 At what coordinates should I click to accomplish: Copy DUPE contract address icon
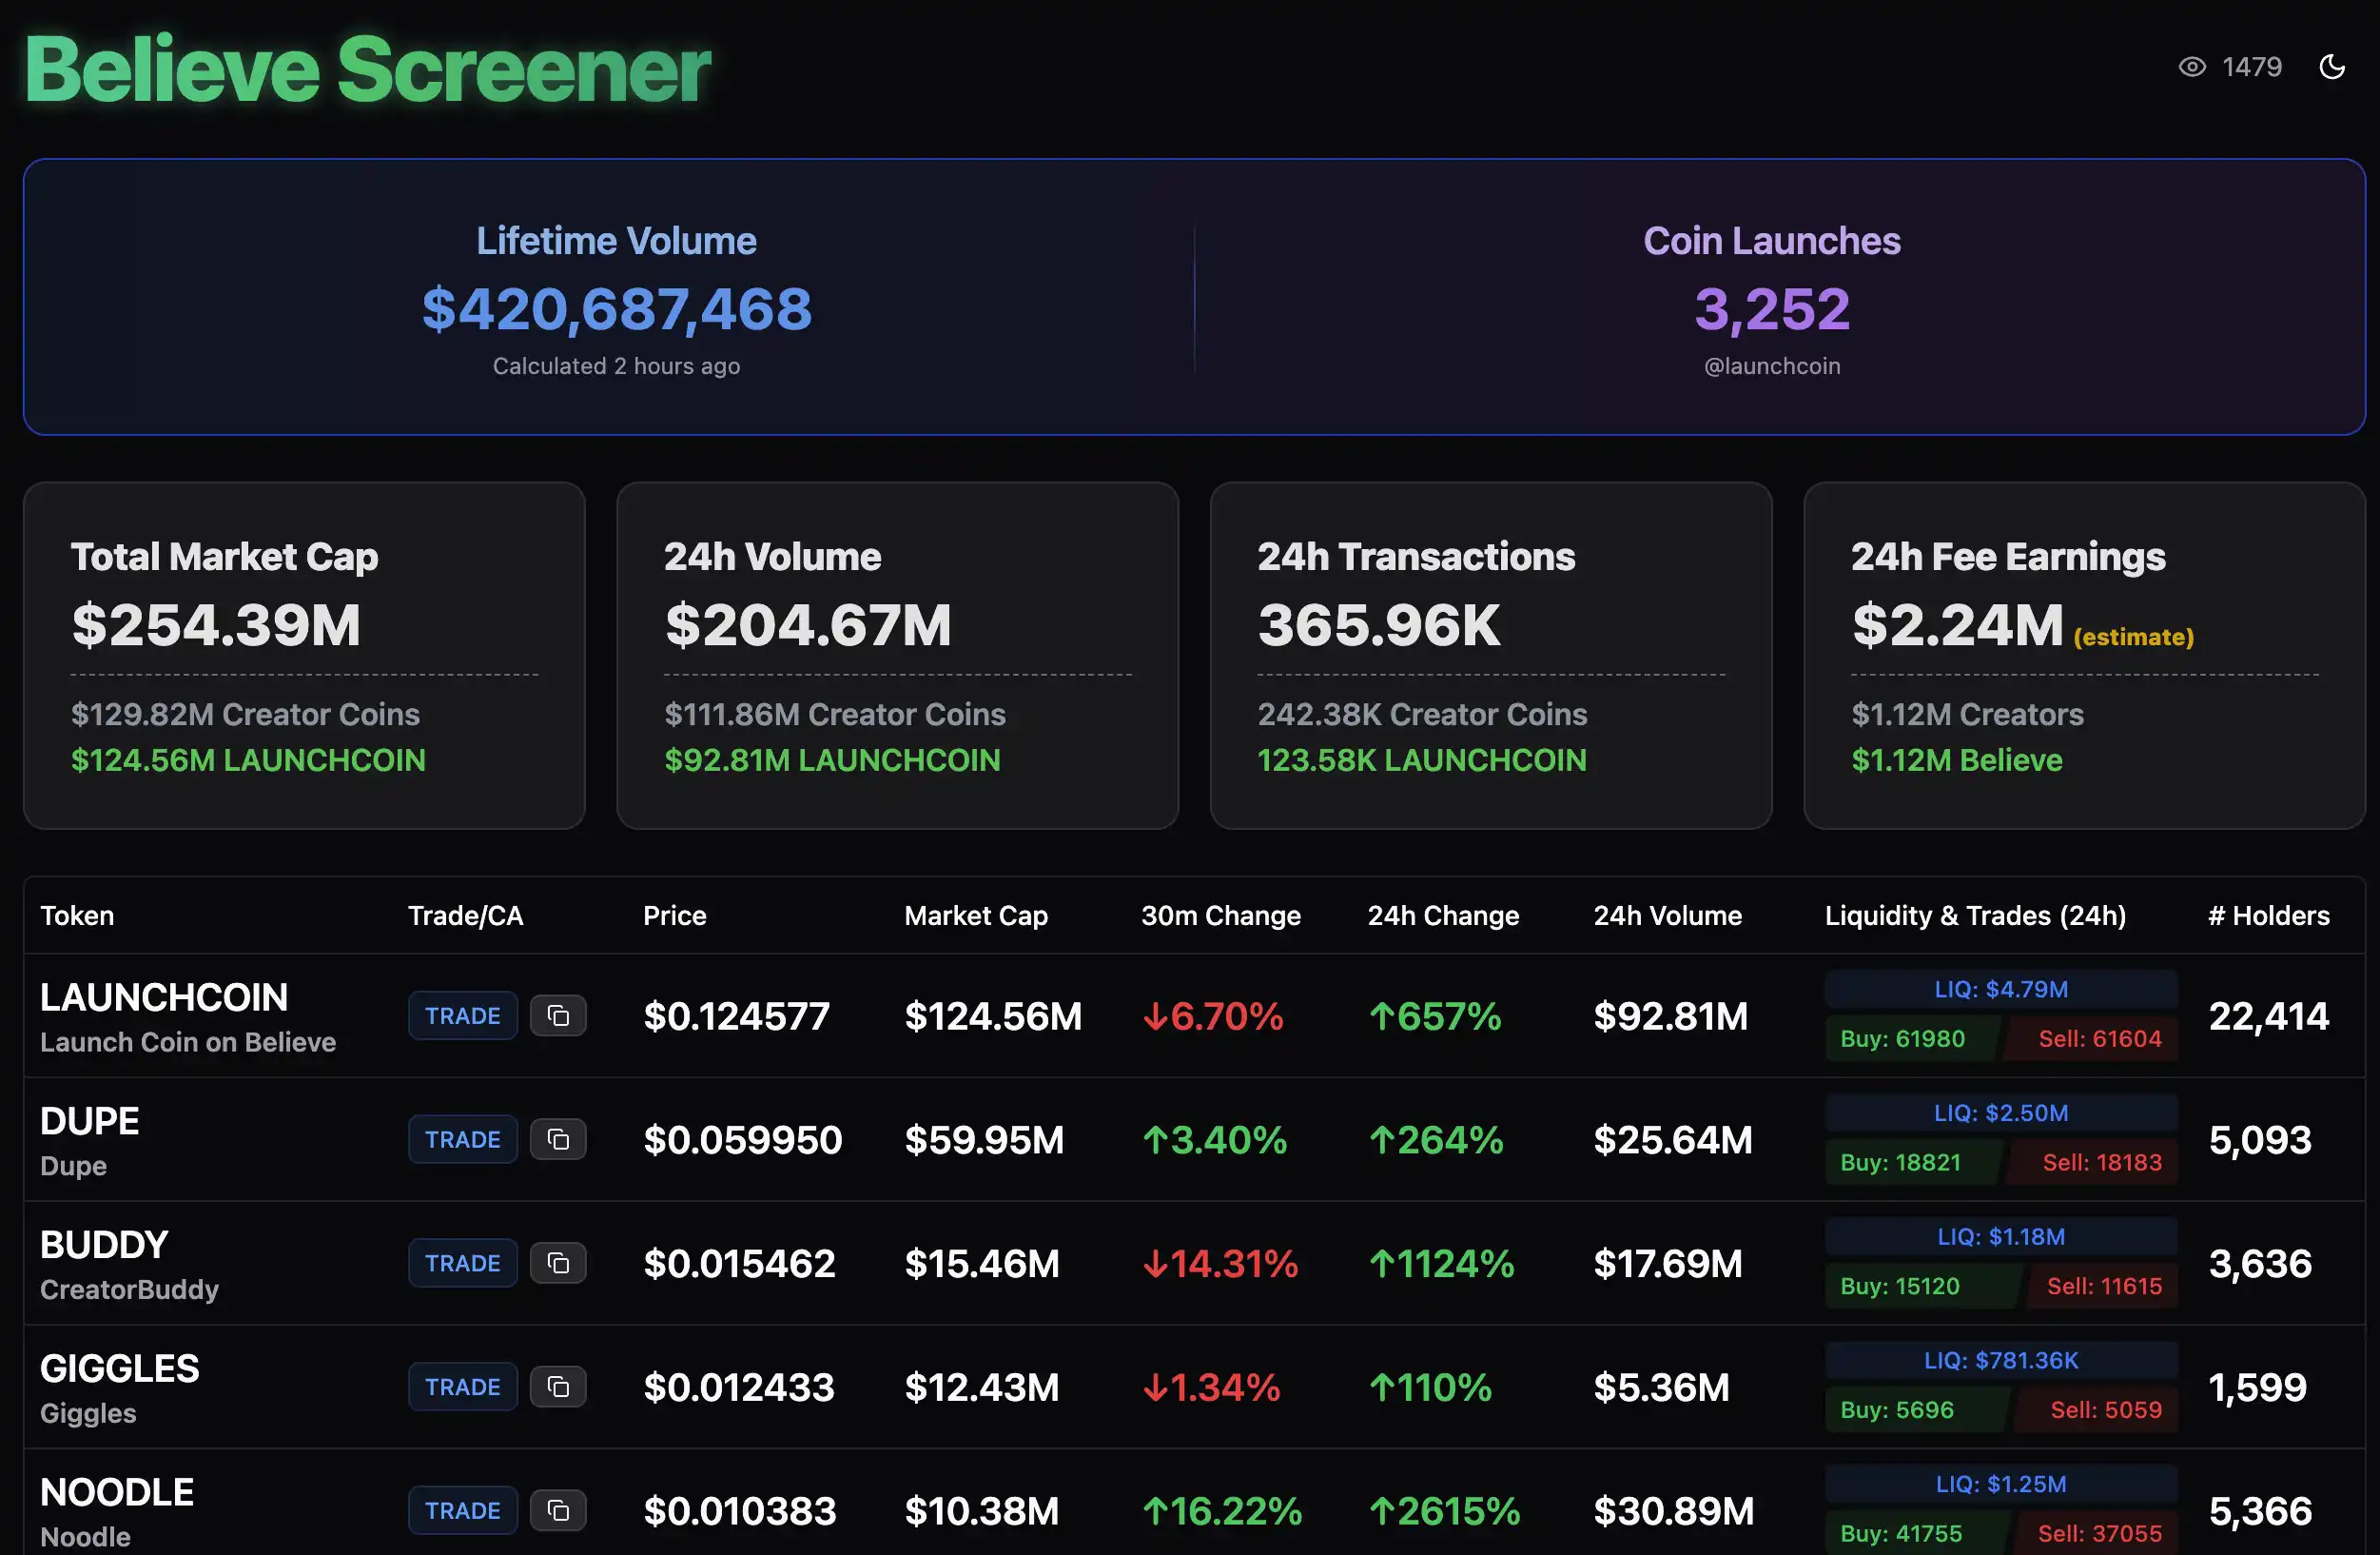coord(558,1140)
